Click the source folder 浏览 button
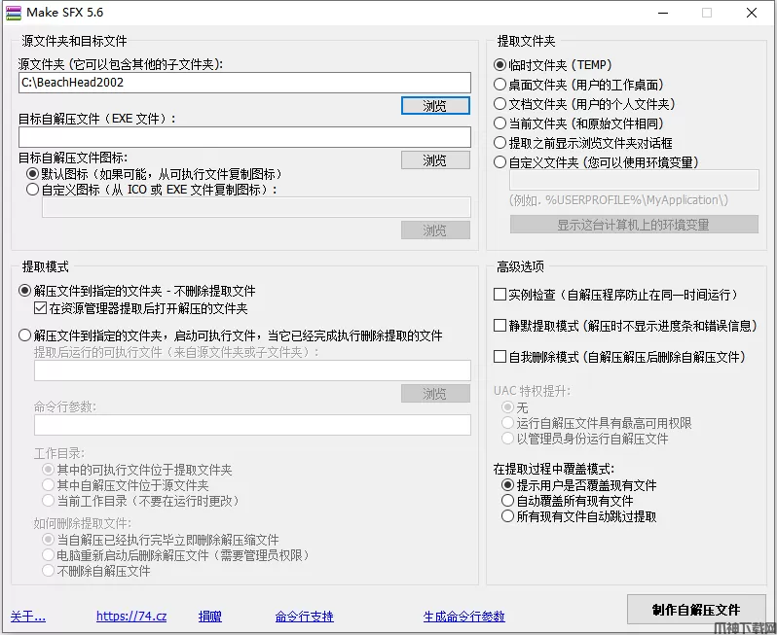The width and height of the screenshot is (777, 635). pos(435,106)
